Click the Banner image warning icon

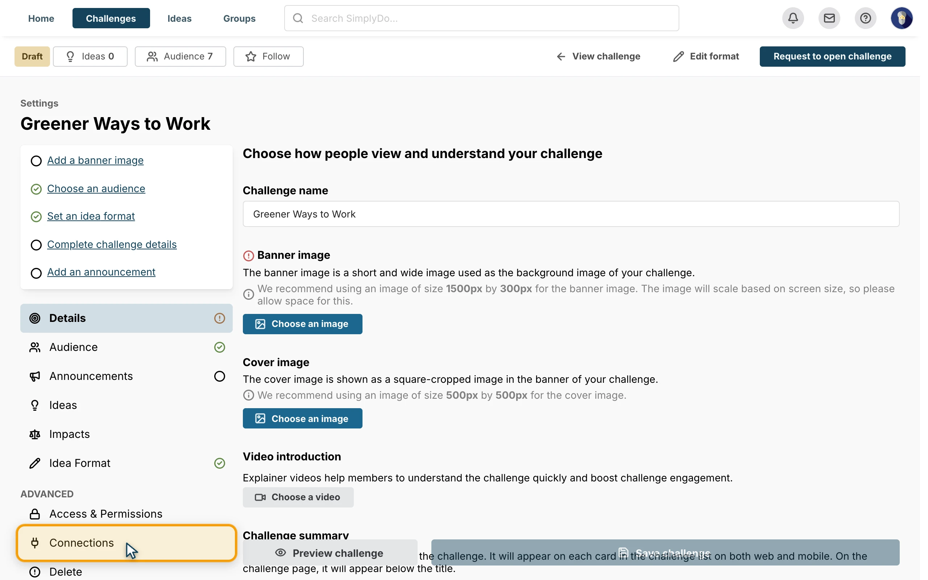click(x=248, y=256)
